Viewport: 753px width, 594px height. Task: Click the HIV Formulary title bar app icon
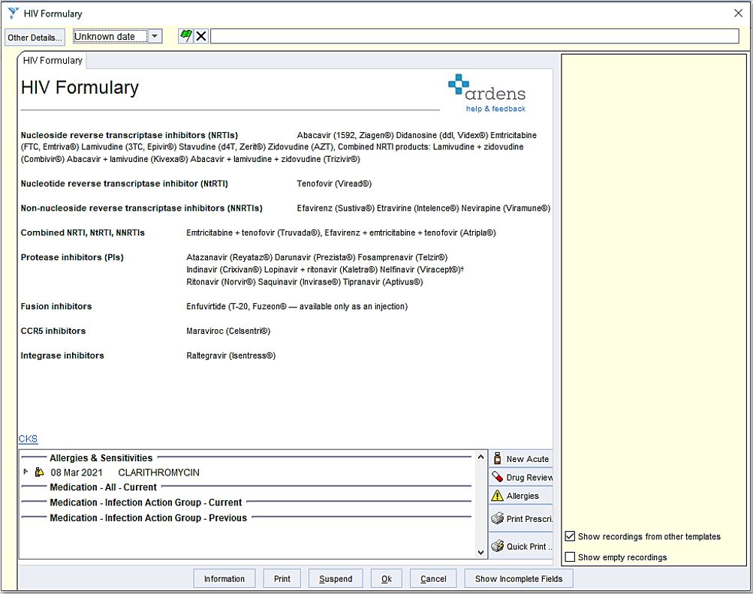tap(13, 13)
